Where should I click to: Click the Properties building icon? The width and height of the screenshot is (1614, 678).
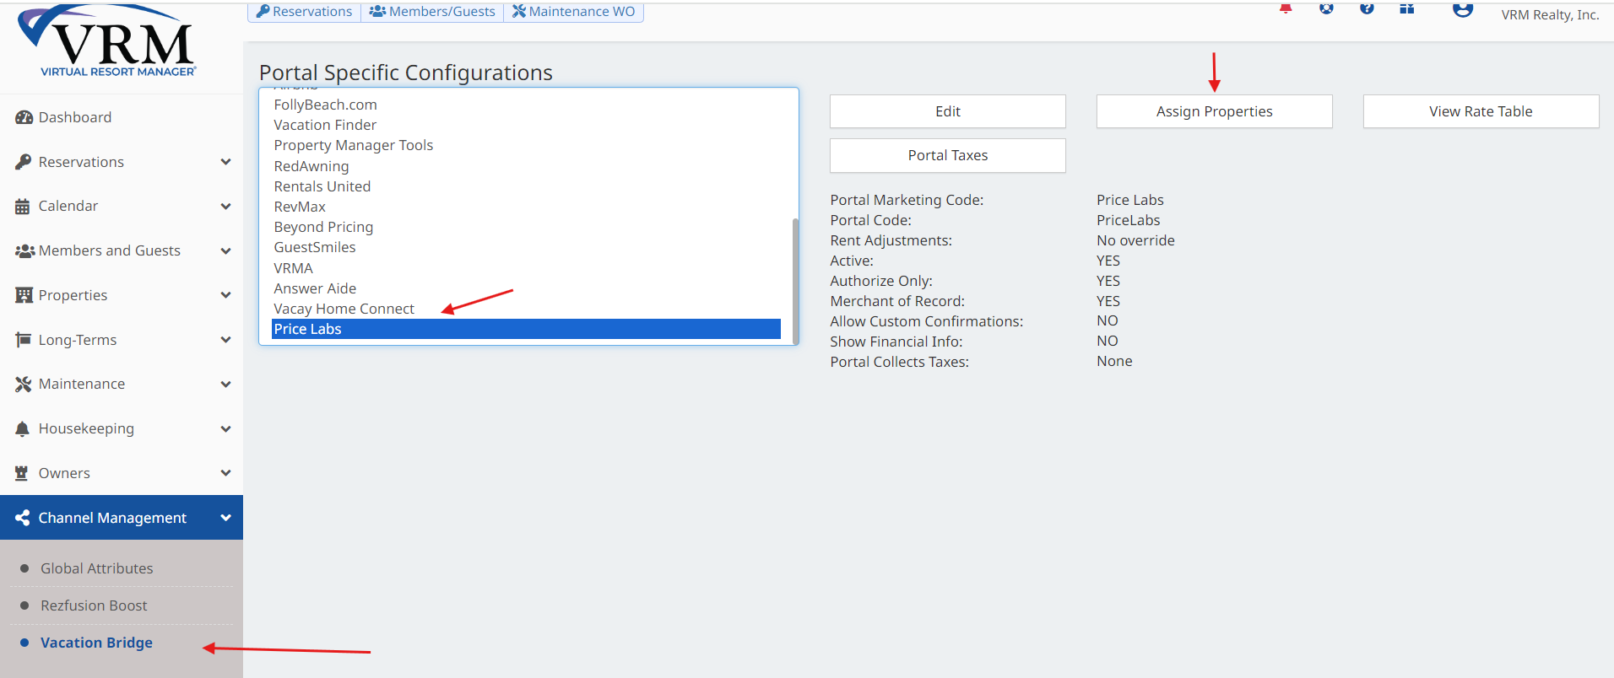(x=24, y=295)
